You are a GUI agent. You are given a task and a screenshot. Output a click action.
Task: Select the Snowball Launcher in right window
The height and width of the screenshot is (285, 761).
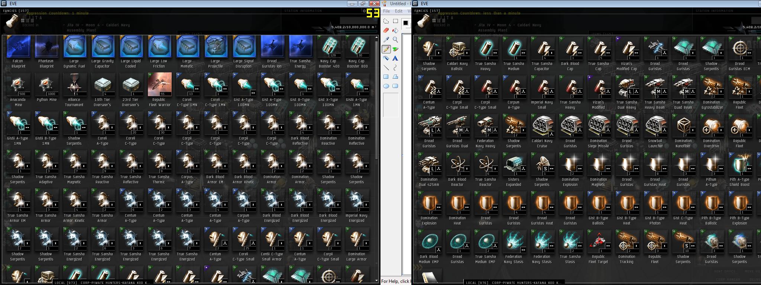point(655,131)
